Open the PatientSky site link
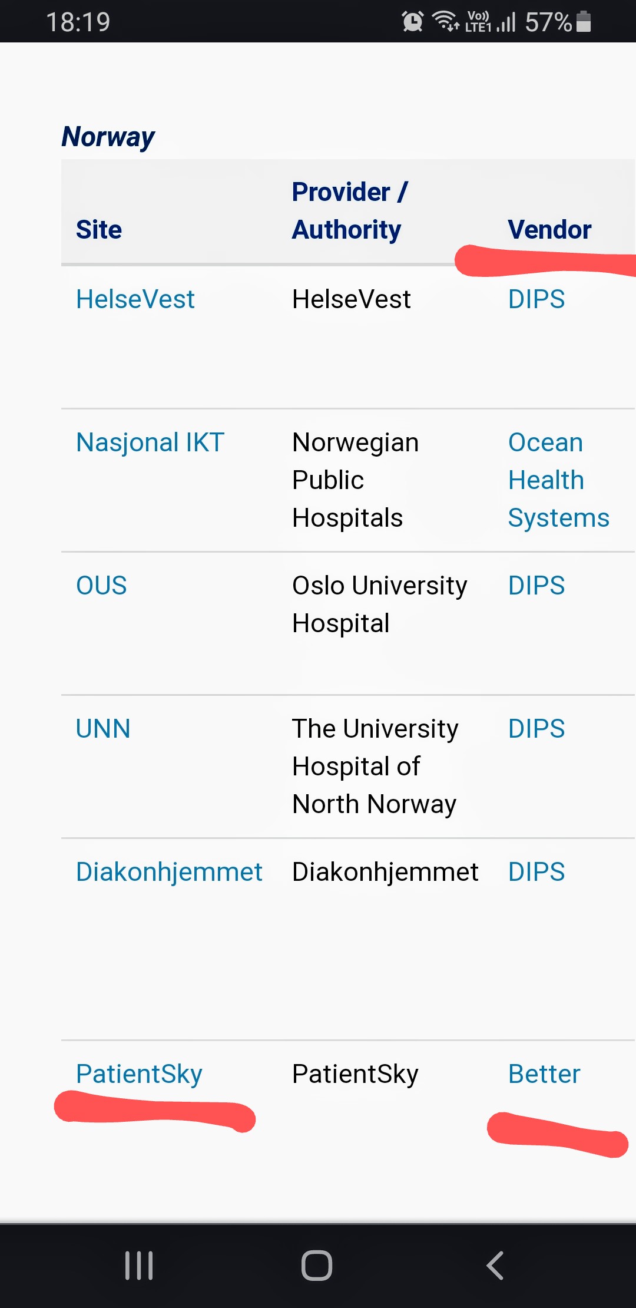Viewport: 636px width, 1308px height. 139,1074
